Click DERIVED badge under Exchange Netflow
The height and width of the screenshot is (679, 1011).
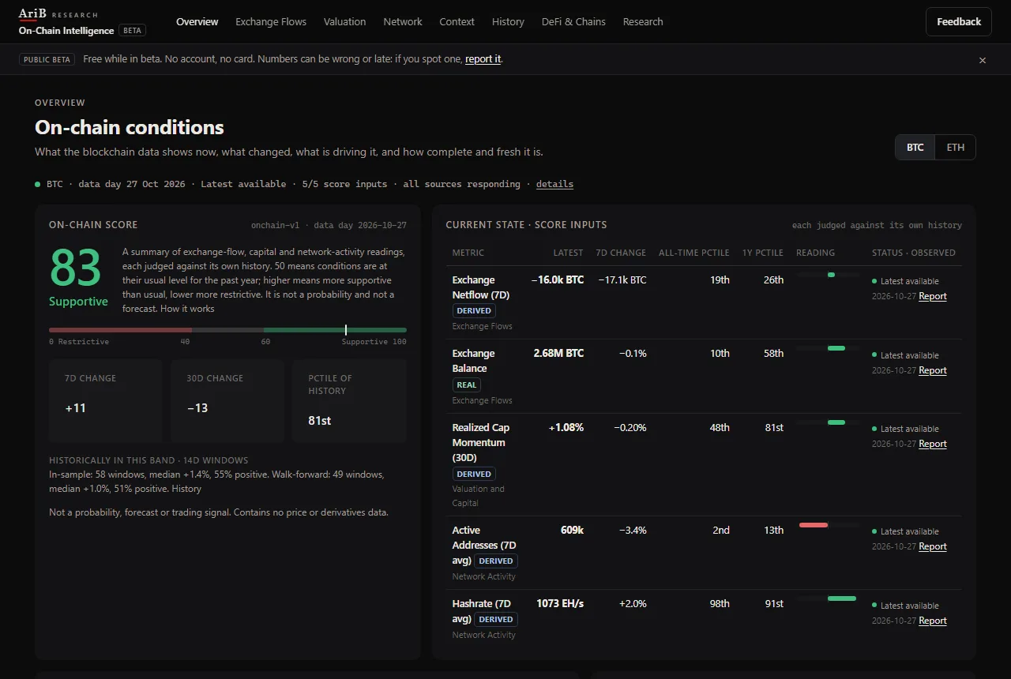tap(474, 311)
